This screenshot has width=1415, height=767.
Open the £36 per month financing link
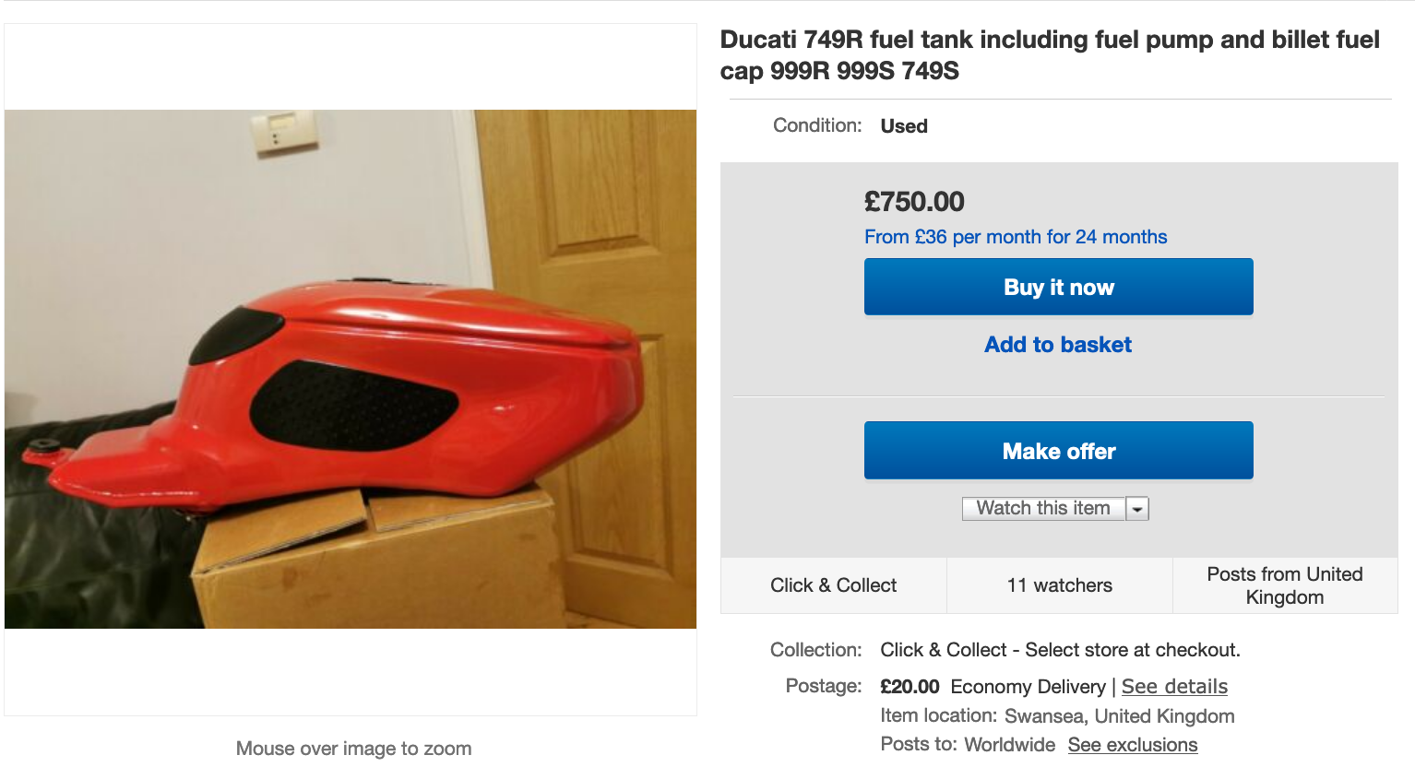1016,237
